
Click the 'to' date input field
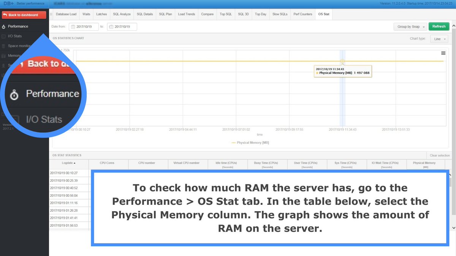point(122,27)
